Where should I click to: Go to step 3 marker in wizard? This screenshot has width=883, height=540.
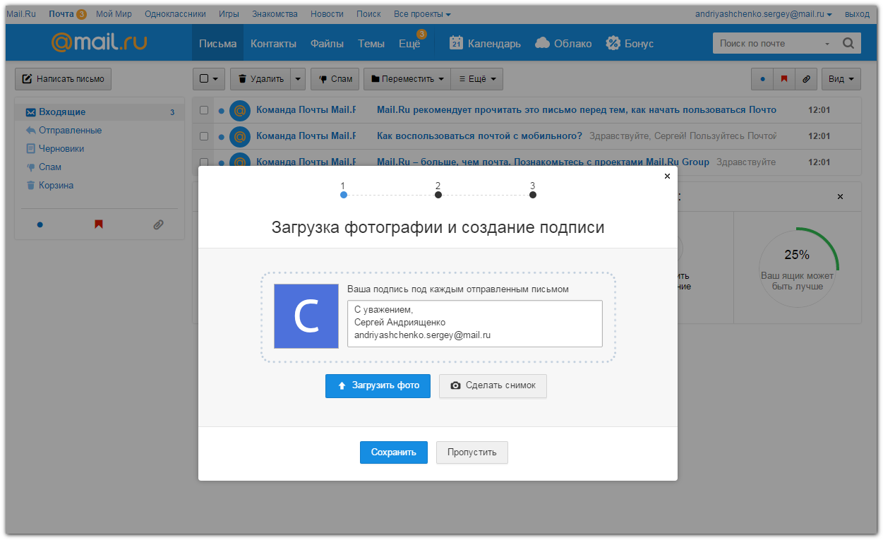pos(533,195)
